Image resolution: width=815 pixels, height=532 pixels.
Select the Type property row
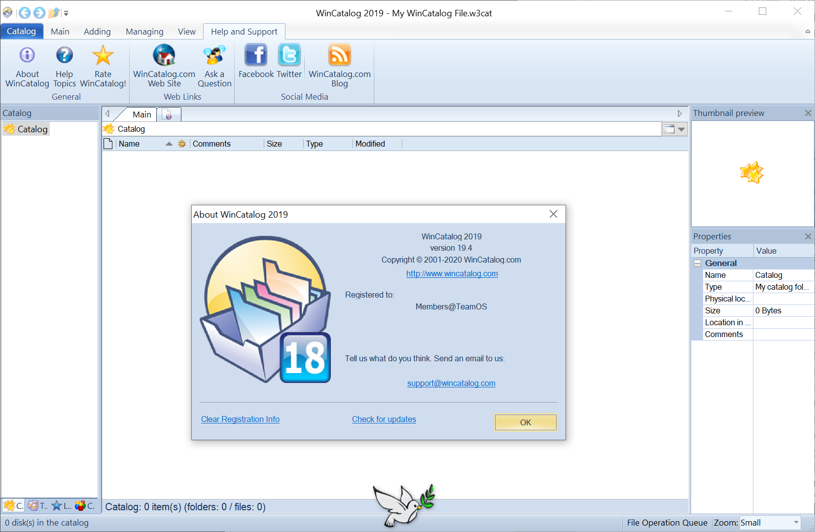pos(758,287)
